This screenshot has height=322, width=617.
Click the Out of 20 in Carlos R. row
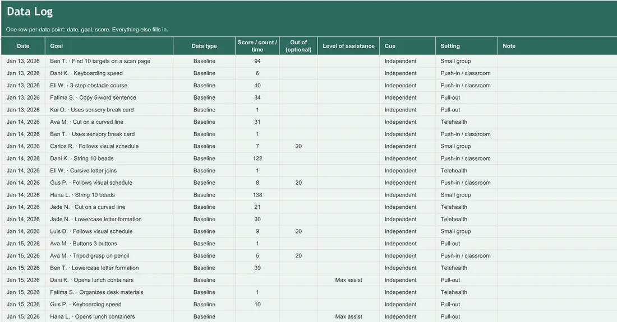[298, 146]
